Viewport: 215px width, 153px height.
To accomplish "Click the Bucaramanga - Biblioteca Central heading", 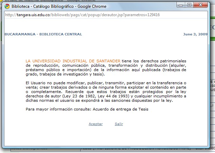I will [x=43, y=34].
